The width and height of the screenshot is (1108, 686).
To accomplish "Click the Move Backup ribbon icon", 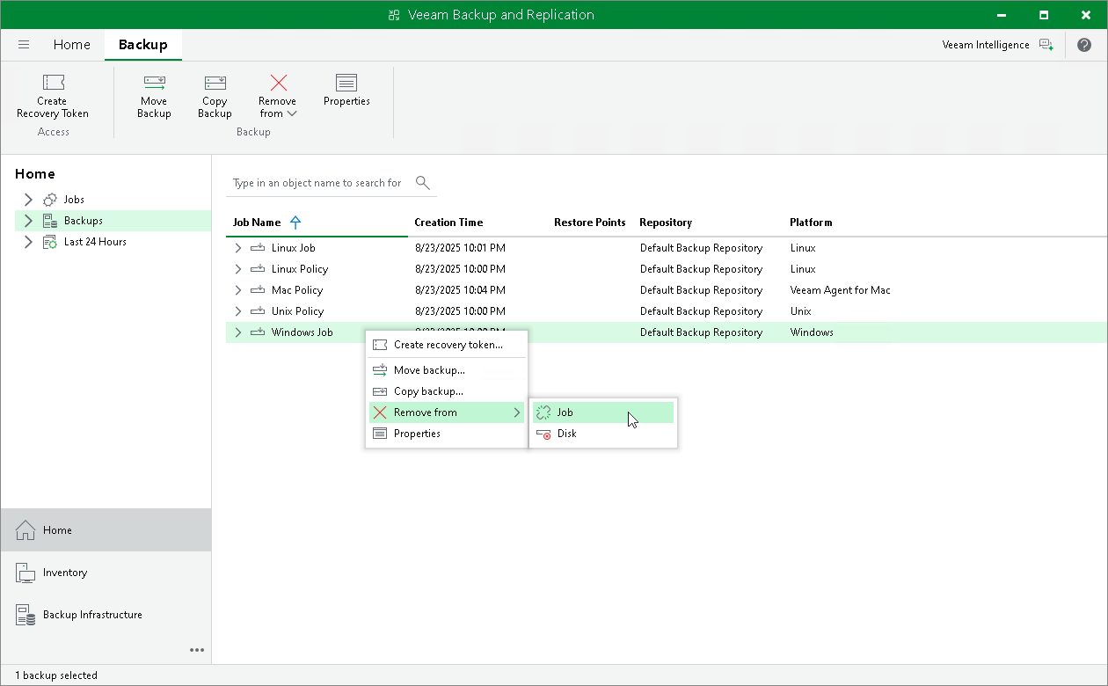I will click(x=154, y=96).
